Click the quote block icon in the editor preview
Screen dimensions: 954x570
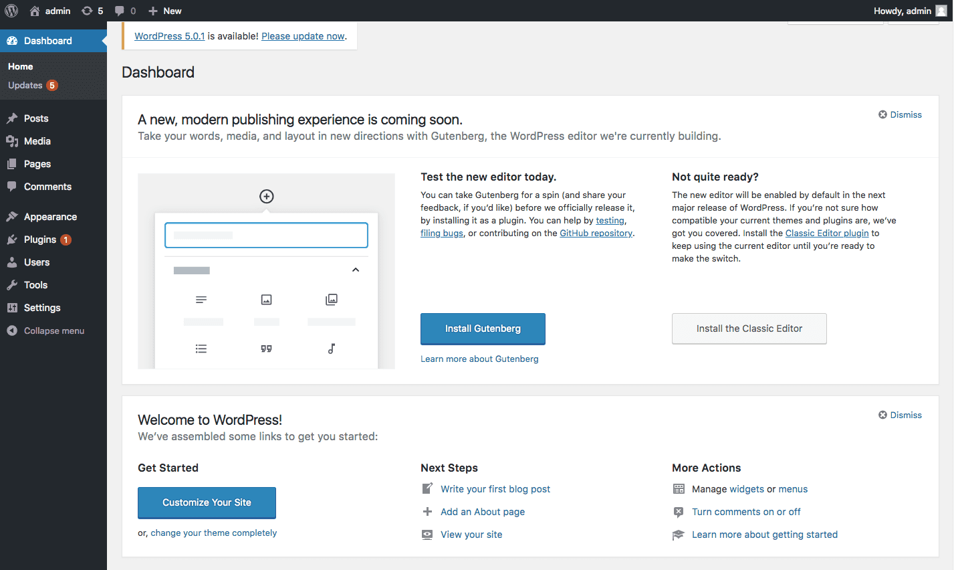(266, 349)
